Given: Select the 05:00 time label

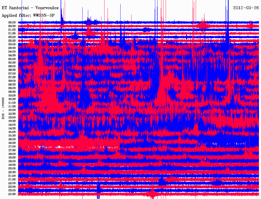Looking at the screenshot, I should coord(12,59).
